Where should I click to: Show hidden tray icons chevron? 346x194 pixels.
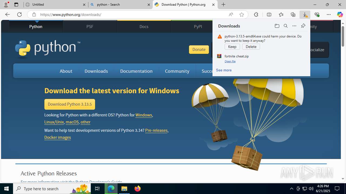291,189
